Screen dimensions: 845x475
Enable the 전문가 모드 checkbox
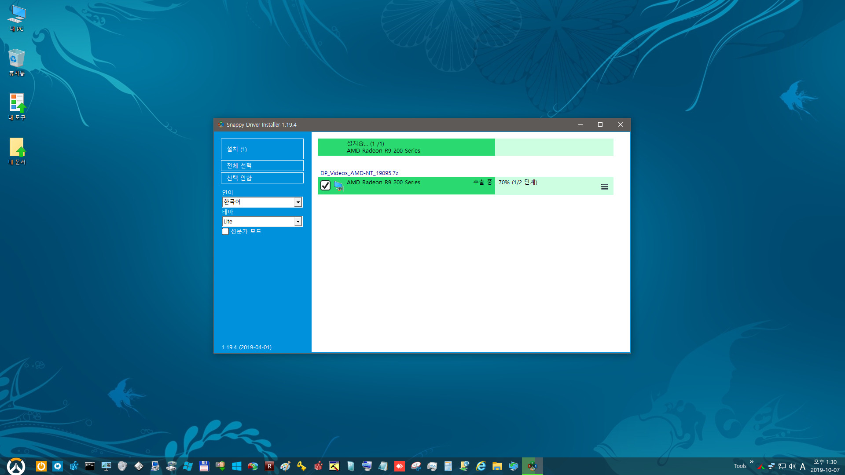coord(225,231)
